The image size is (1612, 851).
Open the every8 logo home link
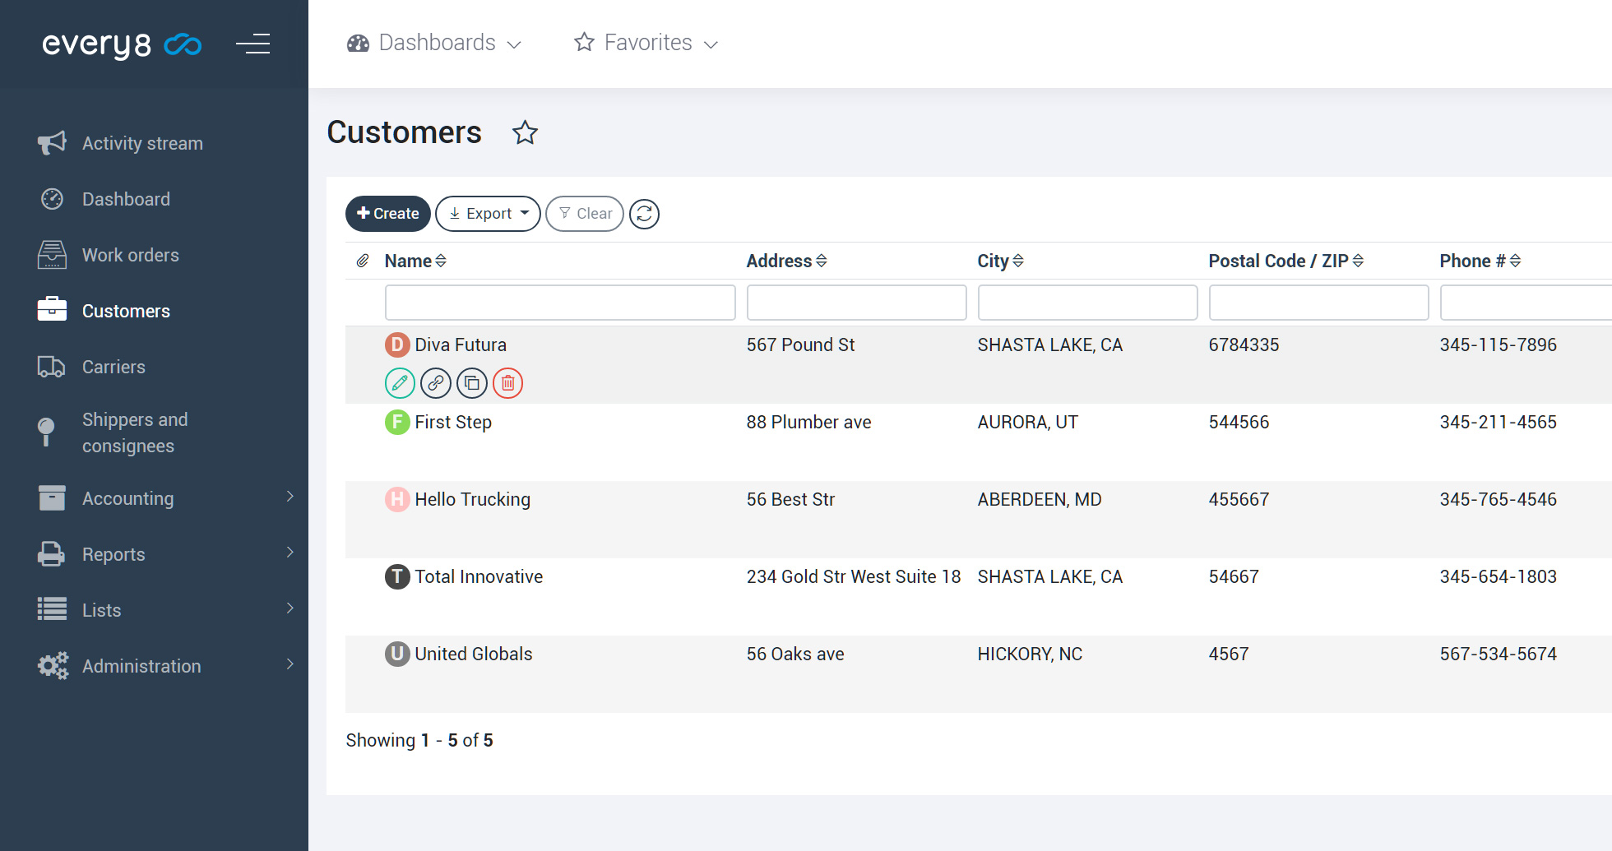point(121,44)
